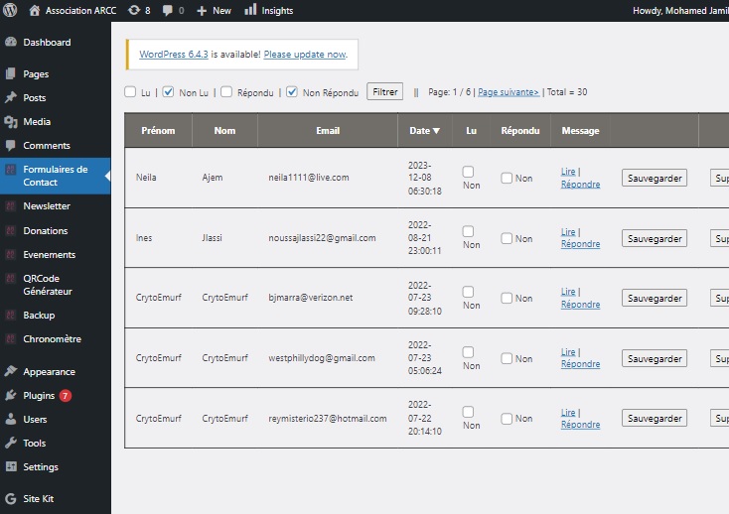729x514 pixels.
Task: Open the Association ARCC home icon
Action: click(x=35, y=11)
